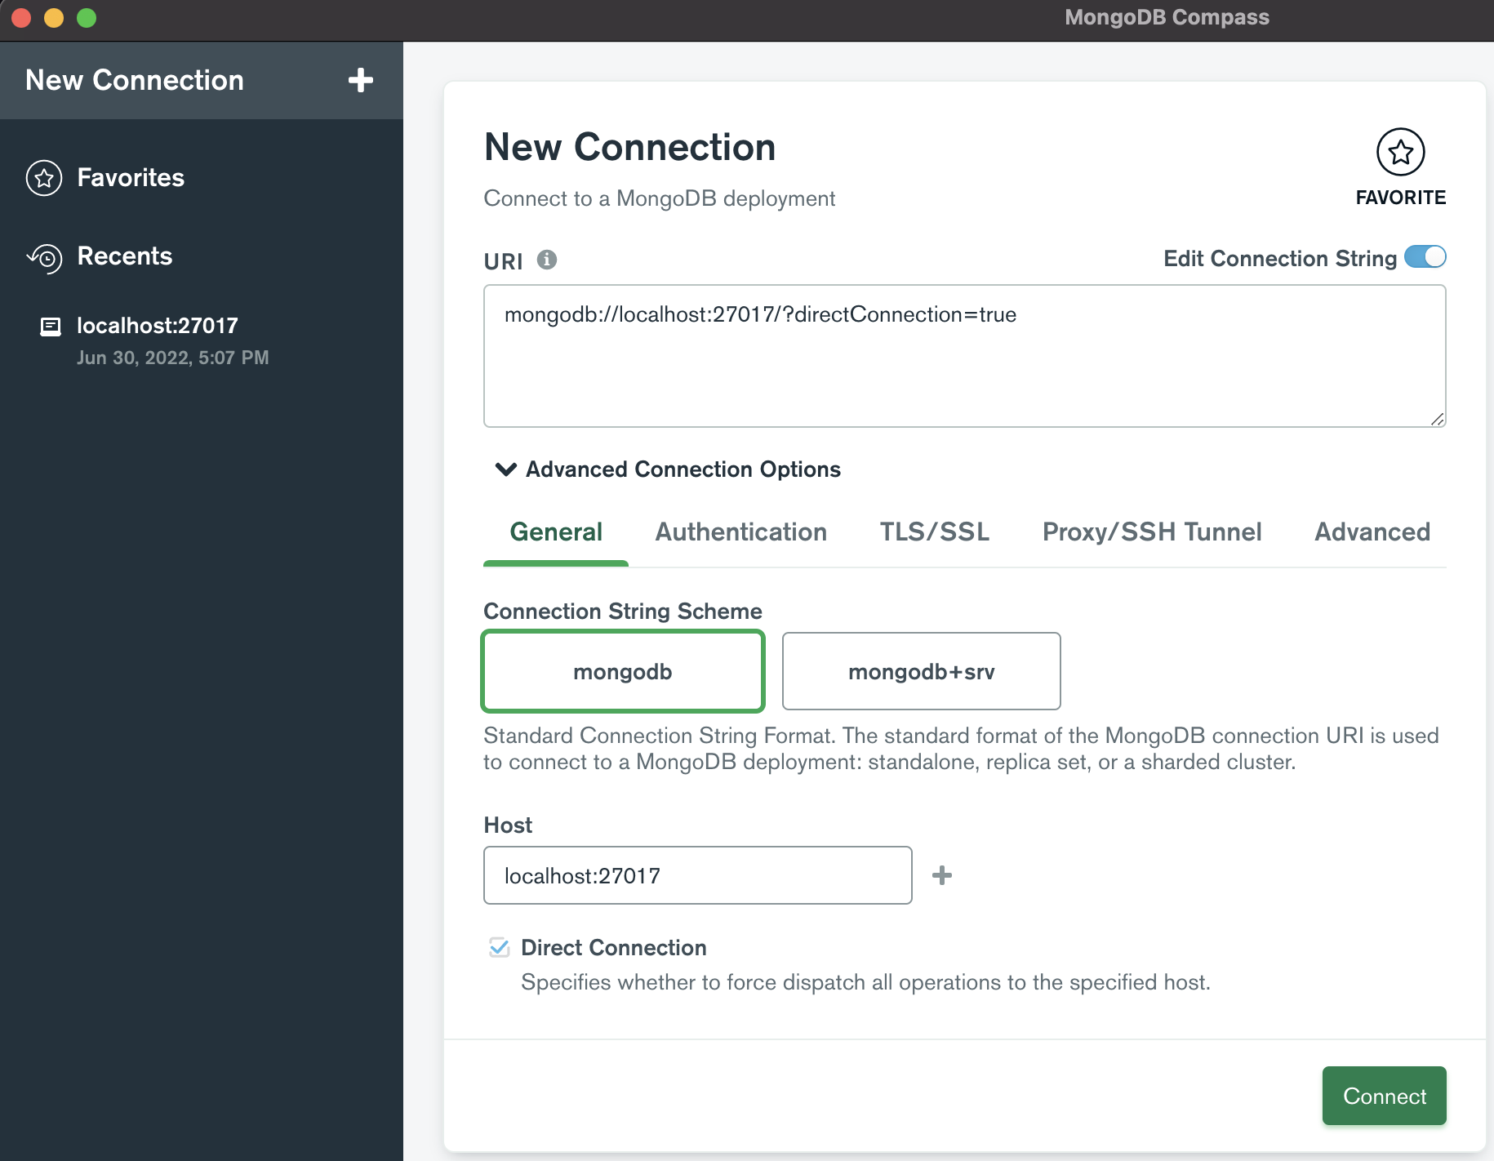1494x1161 pixels.
Task: Open the Authentication tab
Action: pos(740,532)
